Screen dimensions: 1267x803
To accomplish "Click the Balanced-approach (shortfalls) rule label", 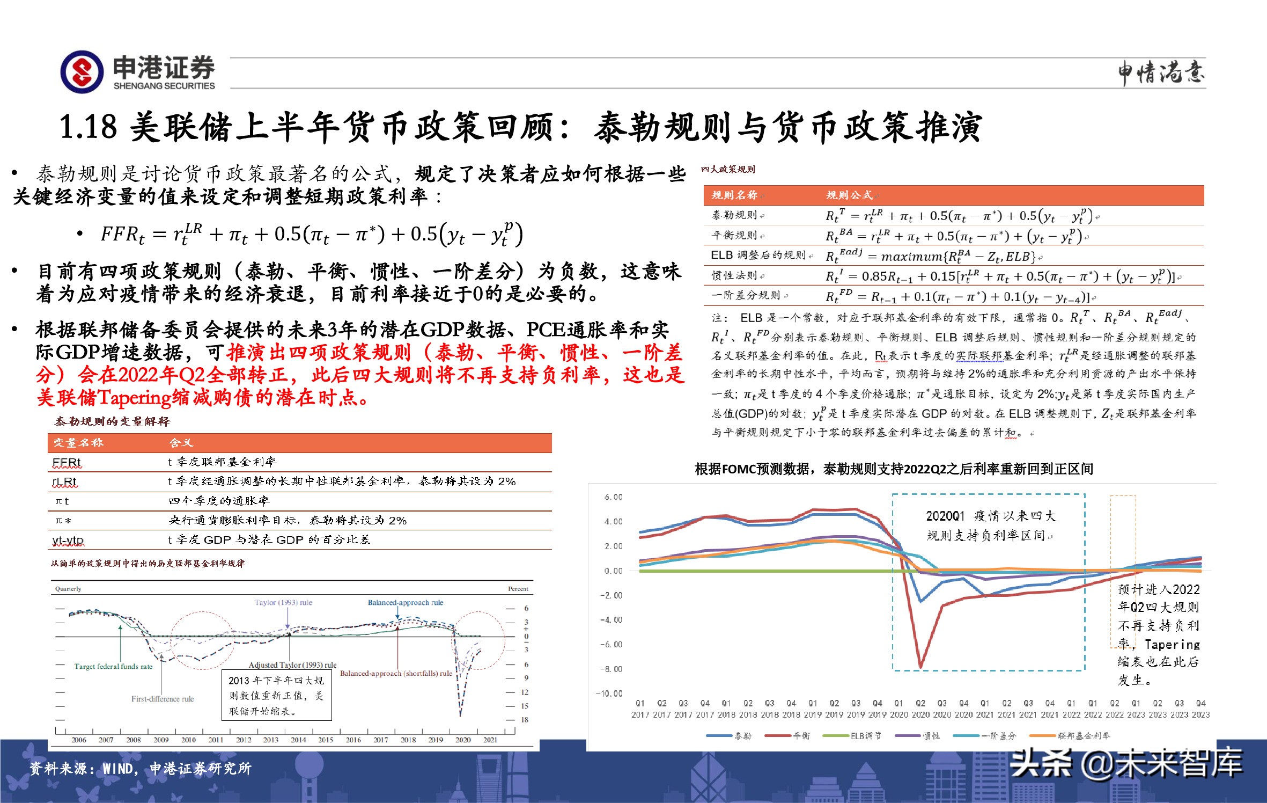I will 396,673.
